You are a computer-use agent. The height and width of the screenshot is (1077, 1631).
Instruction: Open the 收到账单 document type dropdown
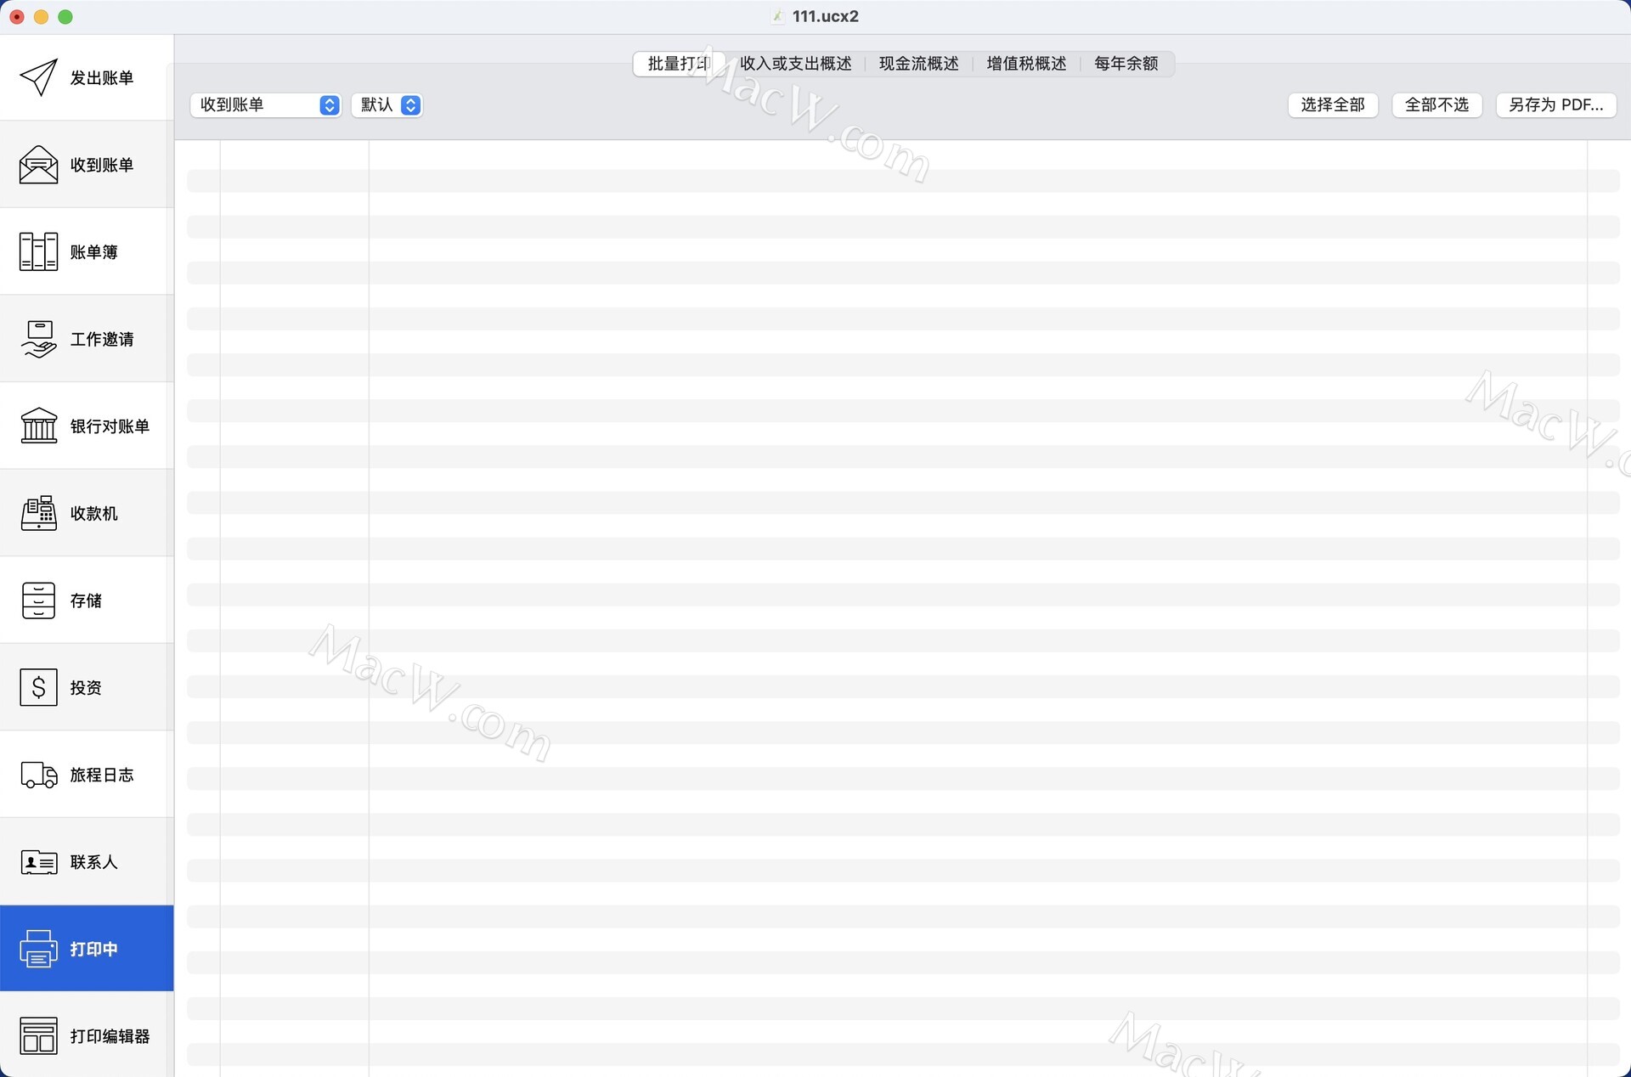pos(266,104)
